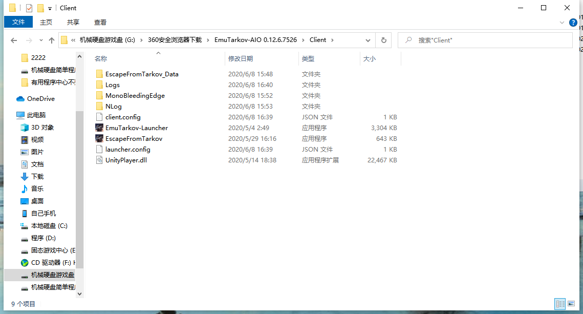Viewport: 583px width, 314px height.
Task: Go up one folder level
Action: pyautogui.click(x=52, y=40)
